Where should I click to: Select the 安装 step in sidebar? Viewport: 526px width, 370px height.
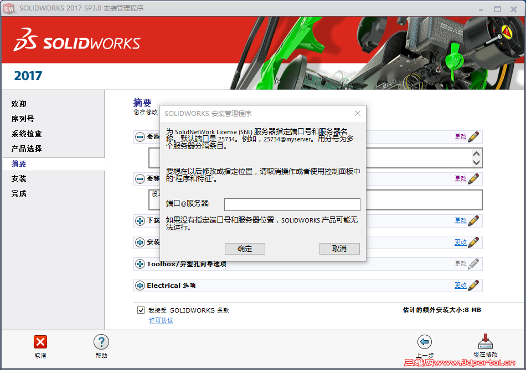pos(19,178)
